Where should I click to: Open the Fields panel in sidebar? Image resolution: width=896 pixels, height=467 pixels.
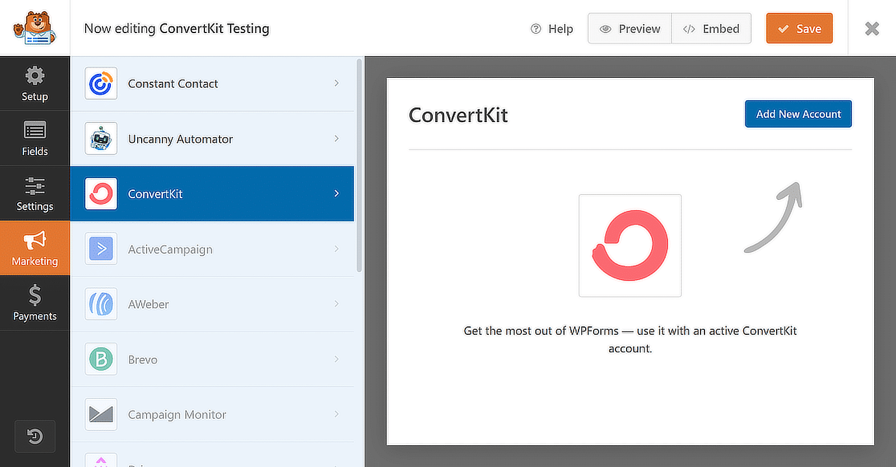(35, 138)
